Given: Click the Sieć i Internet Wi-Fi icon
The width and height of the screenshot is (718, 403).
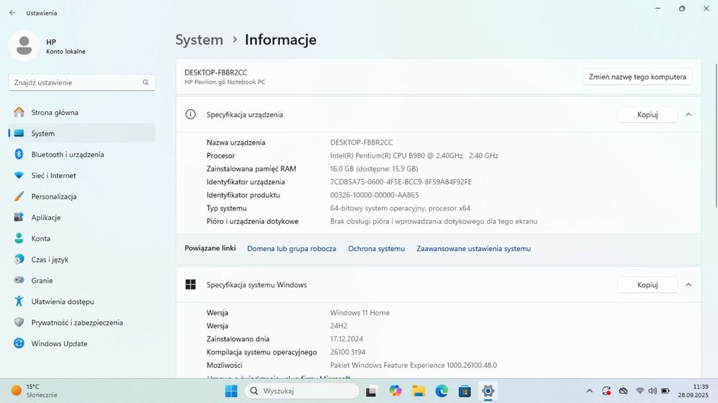Looking at the screenshot, I should (x=19, y=175).
